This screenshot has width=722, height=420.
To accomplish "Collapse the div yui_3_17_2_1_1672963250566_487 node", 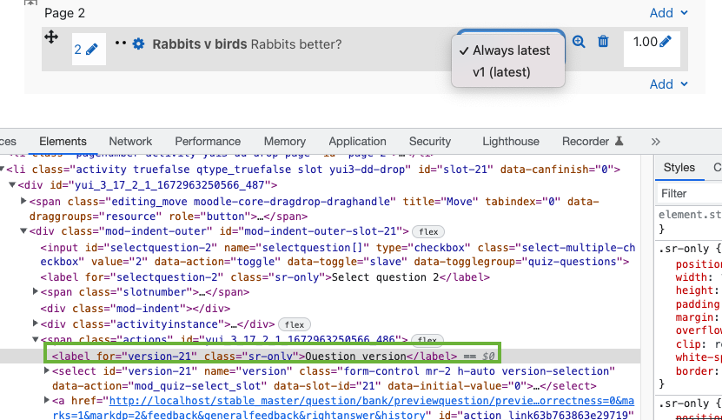I will pyautogui.click(x=12, y=185).
